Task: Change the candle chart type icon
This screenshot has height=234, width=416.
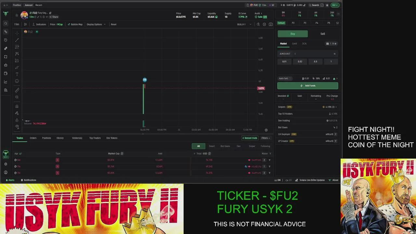Action: (x=25, y=24)
